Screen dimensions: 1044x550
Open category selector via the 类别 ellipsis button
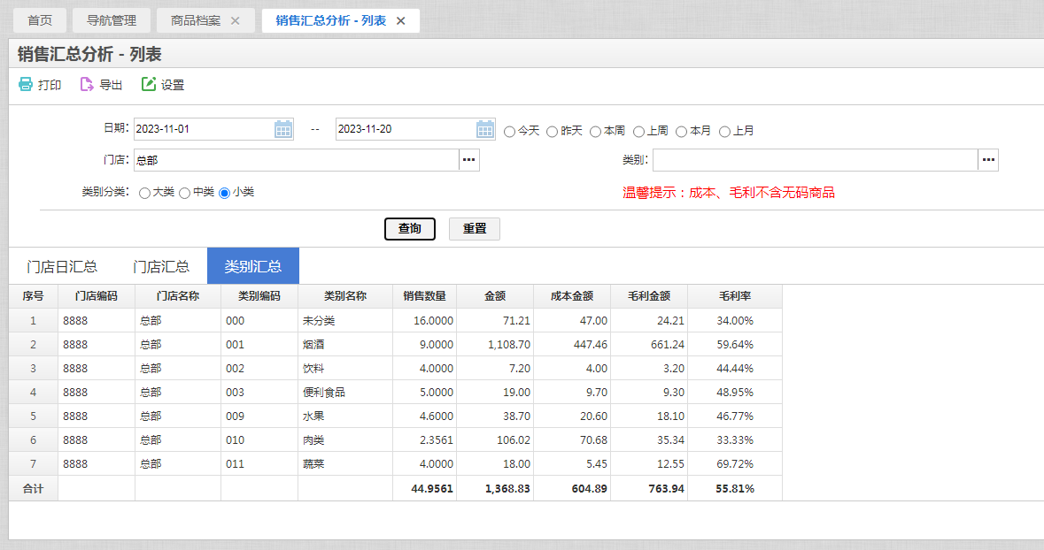[x=988, y=160]
